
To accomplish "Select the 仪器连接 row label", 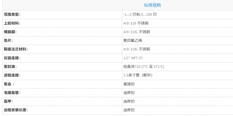I will (12, 58).
